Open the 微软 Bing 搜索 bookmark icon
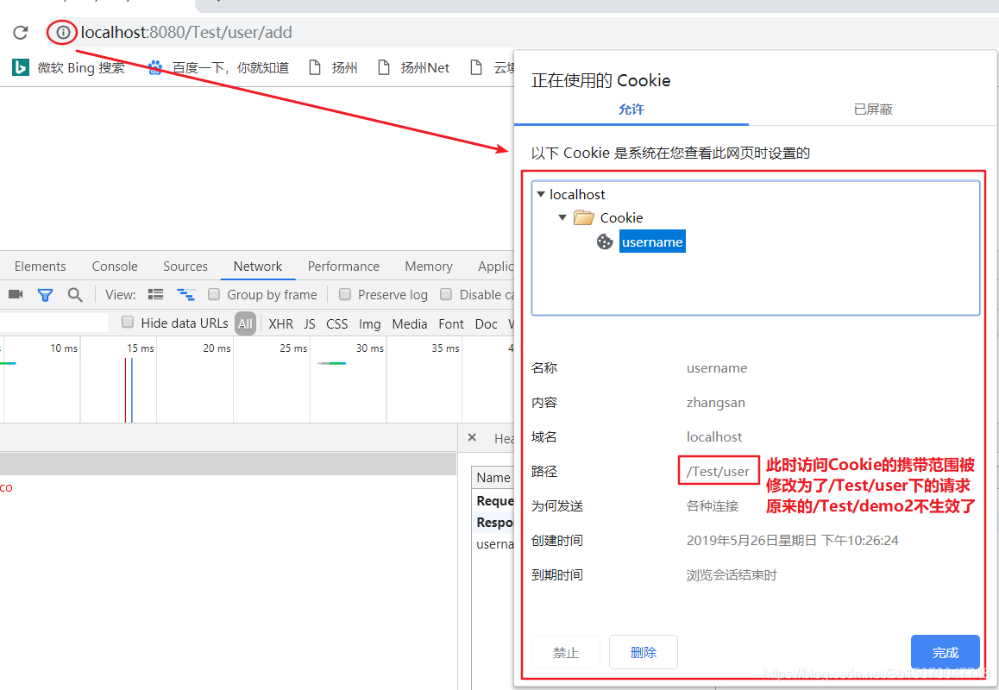This screenshot has height=690, width=999. coord(19,67)
